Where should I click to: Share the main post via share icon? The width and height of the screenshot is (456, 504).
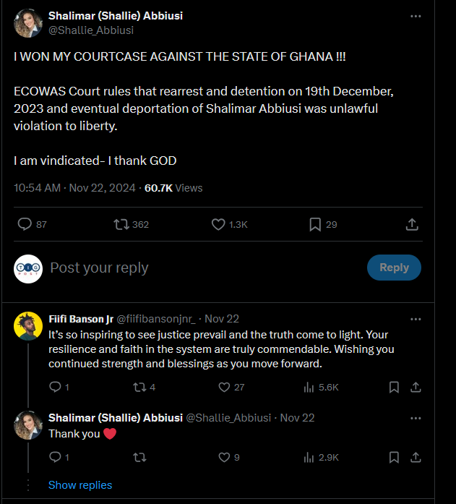(x=412, y=224)
